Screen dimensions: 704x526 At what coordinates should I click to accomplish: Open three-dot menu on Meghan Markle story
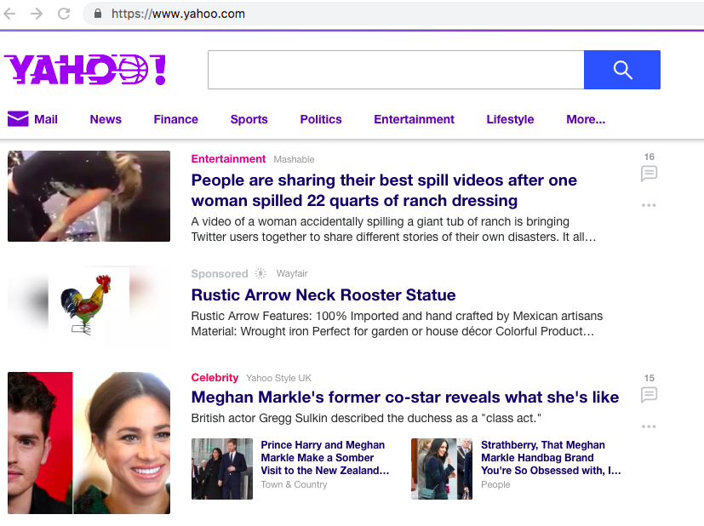[x=649, y=426]
